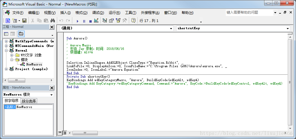This screenshot has width=296, height=139.
Task: Close the 工程 - Normal project panel
Action: 52,27
